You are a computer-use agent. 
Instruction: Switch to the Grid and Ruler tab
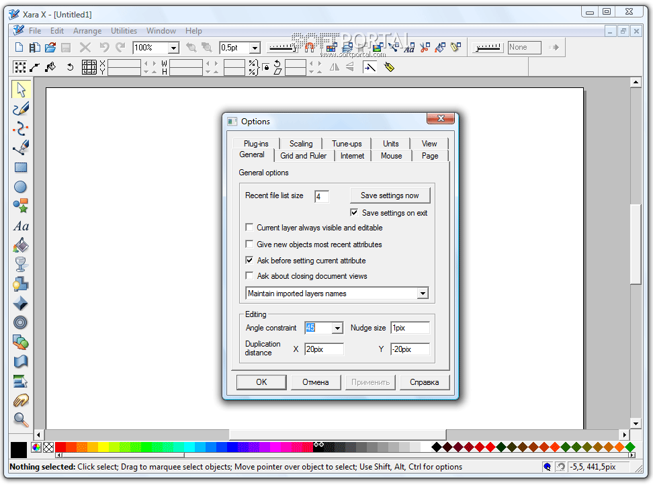pos(303,156)
